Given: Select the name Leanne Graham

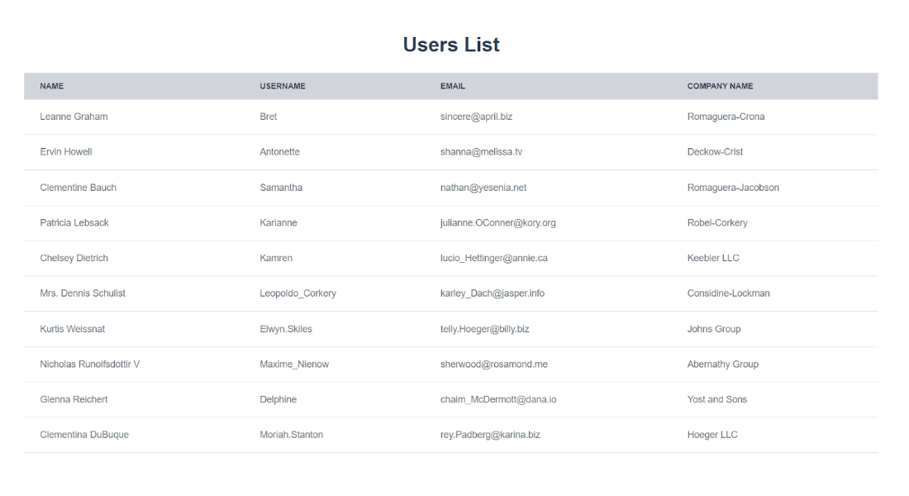Looking at the screenshot, I should 74,117.
